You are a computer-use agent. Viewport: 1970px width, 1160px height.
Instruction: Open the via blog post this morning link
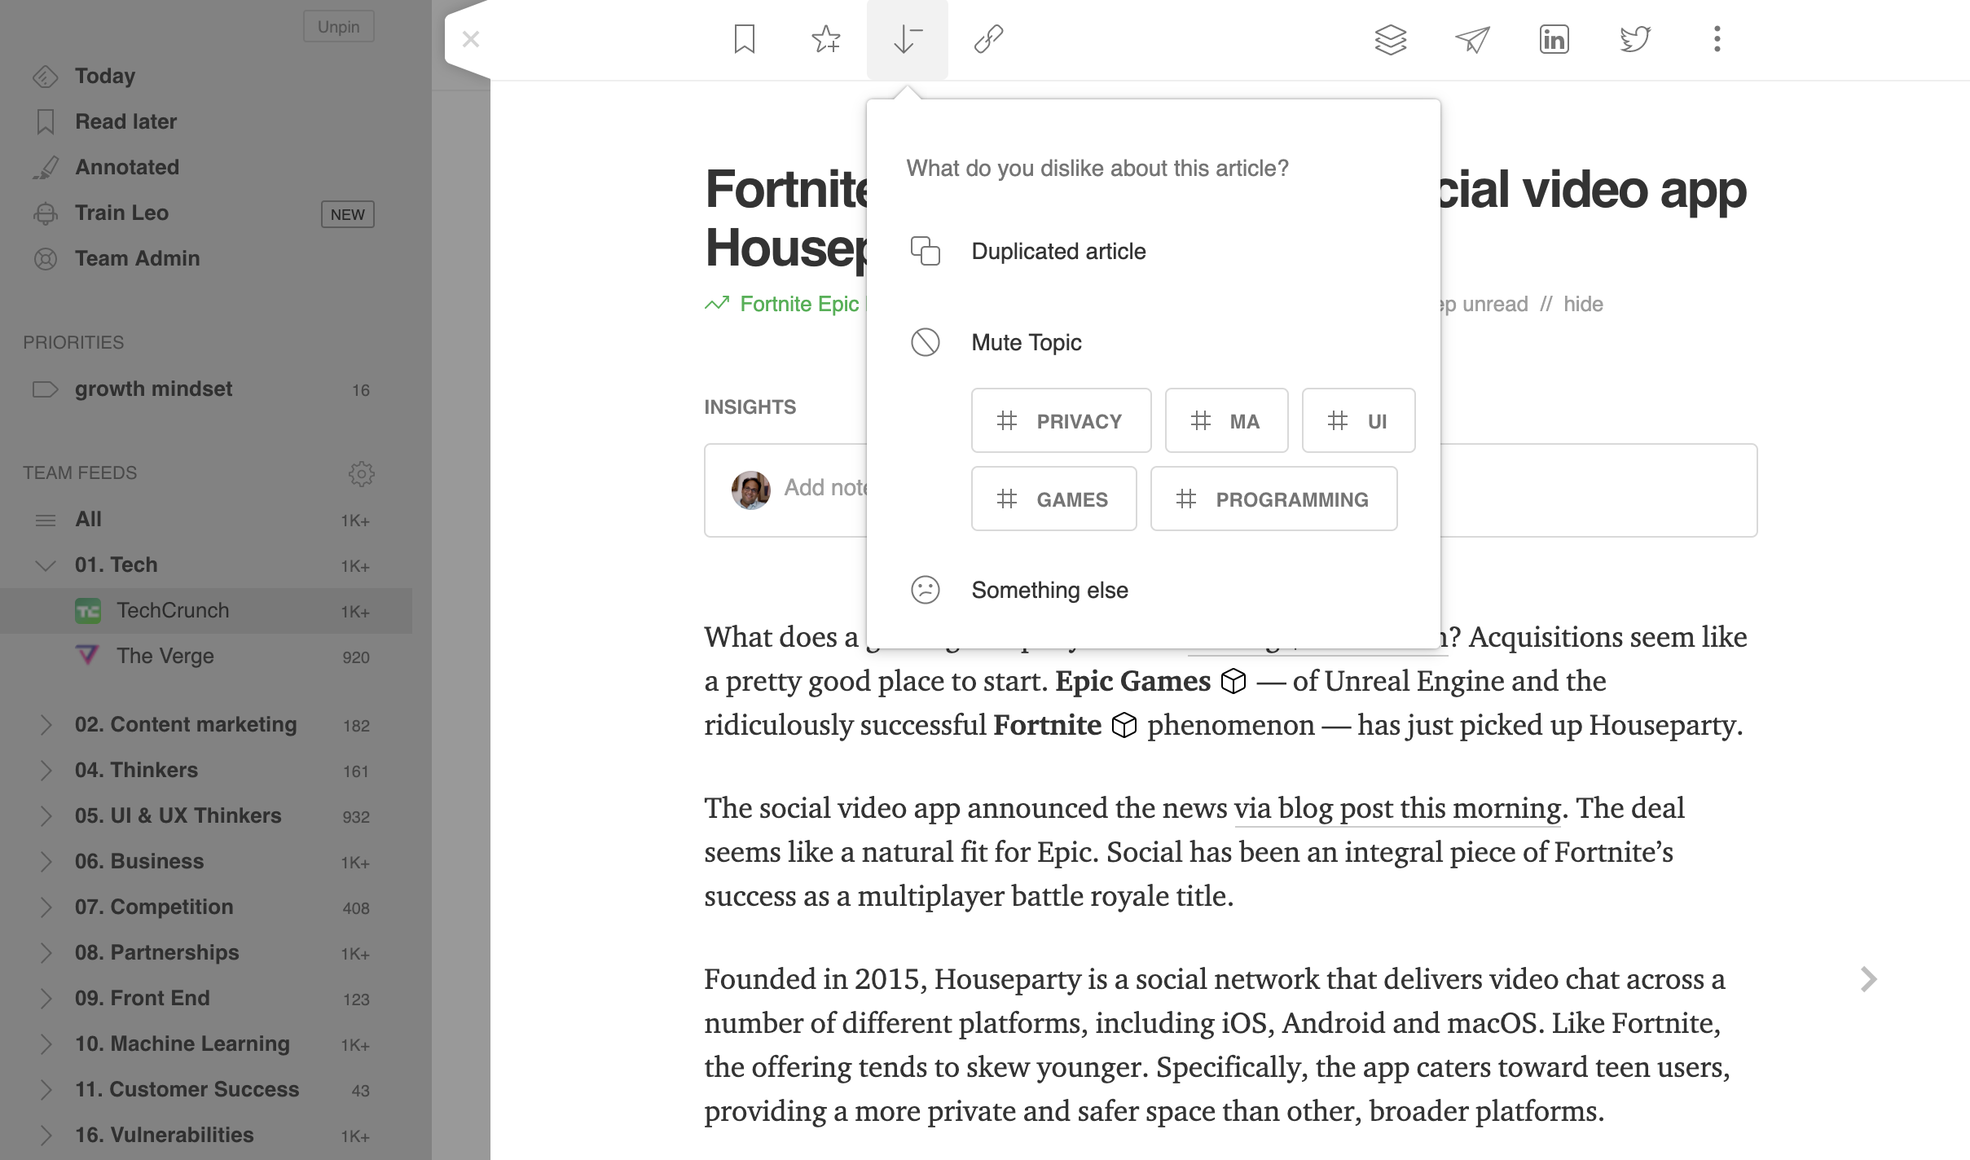[1397, 808]
